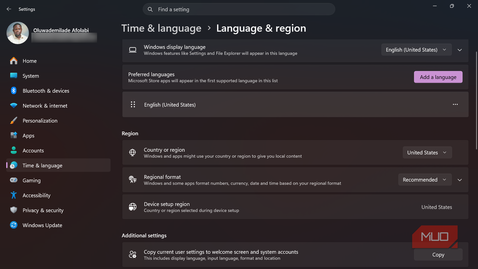The width and height of the screenshot is (478, 269).
Task: Click the Privacy & security shield icon
Action: tap(14, 210)
